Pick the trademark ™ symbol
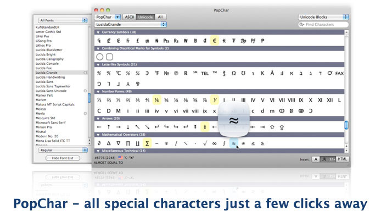Screen dimensions: 381x211 coord(215,73)
